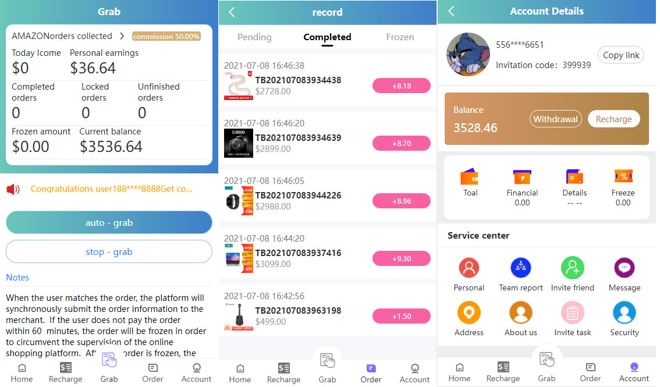The image size is (660, 387).
Task: Tap the Freeze percent icon
Action: (623, 177)
